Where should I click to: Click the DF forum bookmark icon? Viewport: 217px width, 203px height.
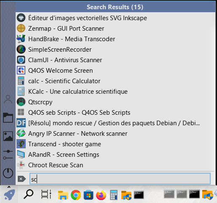point(21,123)
